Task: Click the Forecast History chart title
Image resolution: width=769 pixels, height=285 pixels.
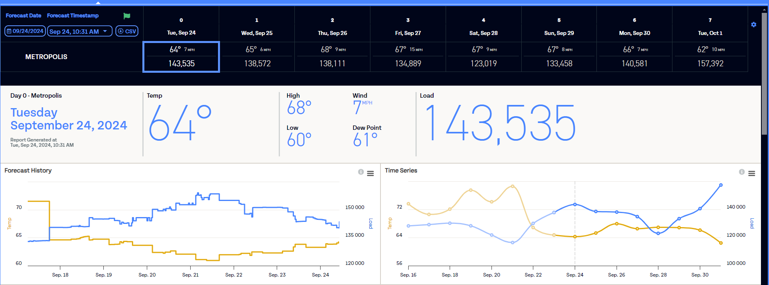Action: pos(28,170)
